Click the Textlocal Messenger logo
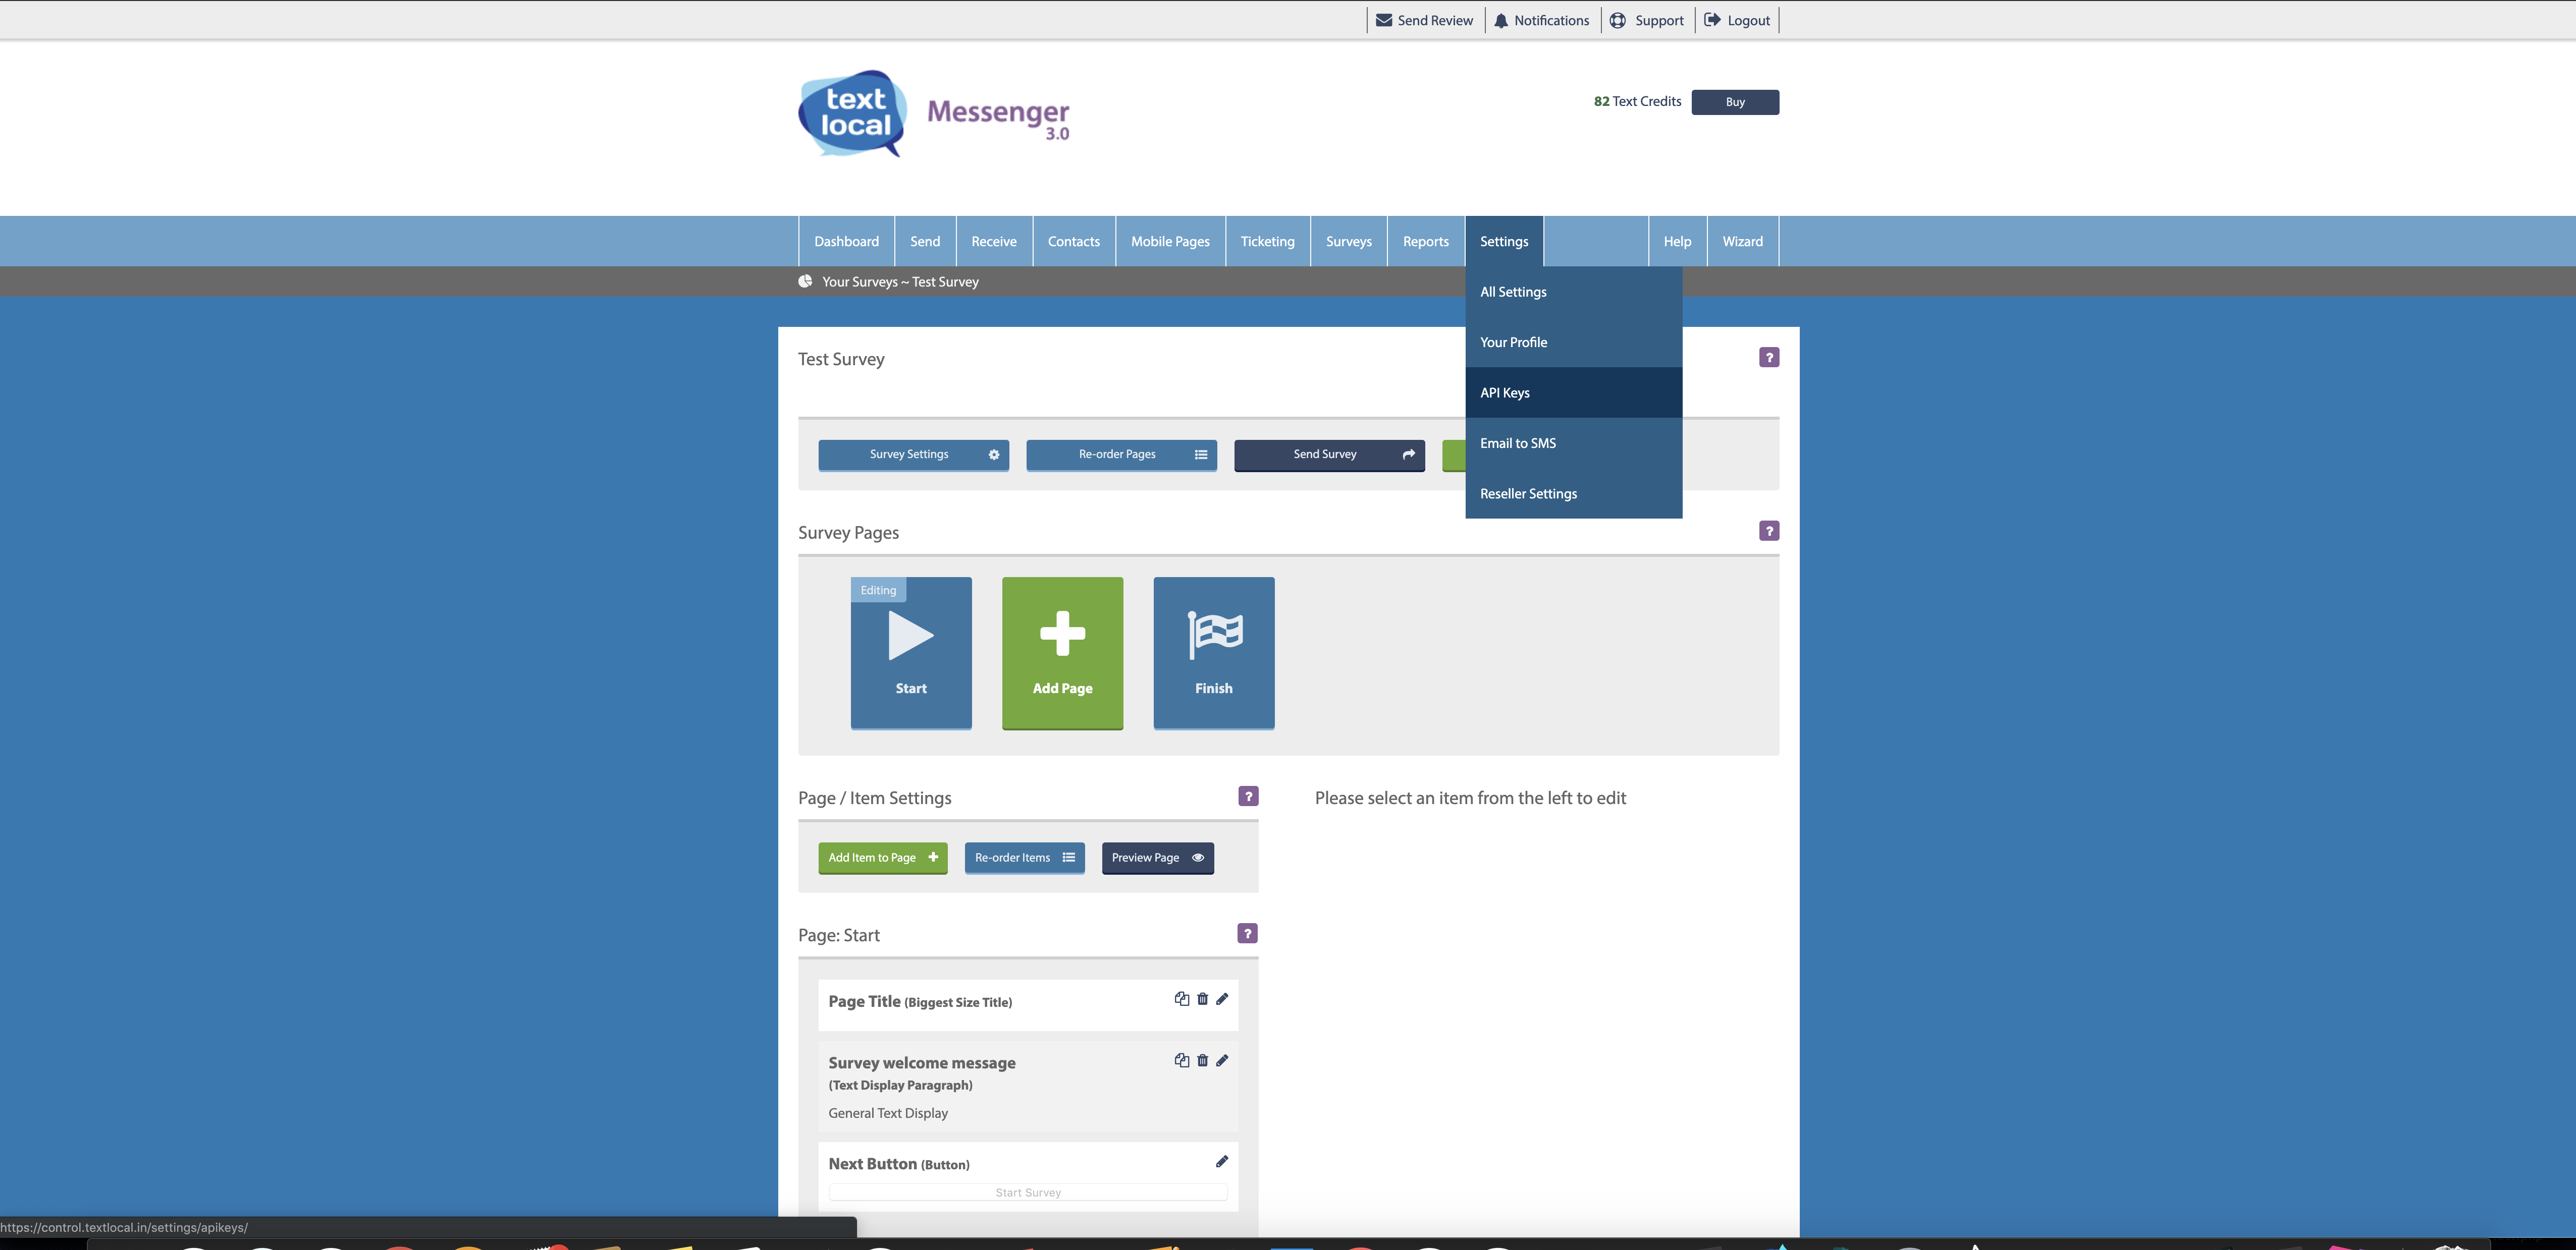Image resolution: width=2576 pixels, height=1250 pixels. [934, 113]
